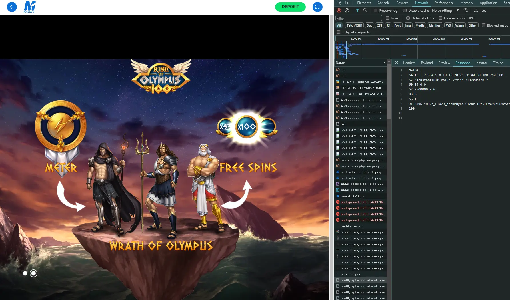
Task: Open network conditions wifi icon
Action: pos(466,10)
